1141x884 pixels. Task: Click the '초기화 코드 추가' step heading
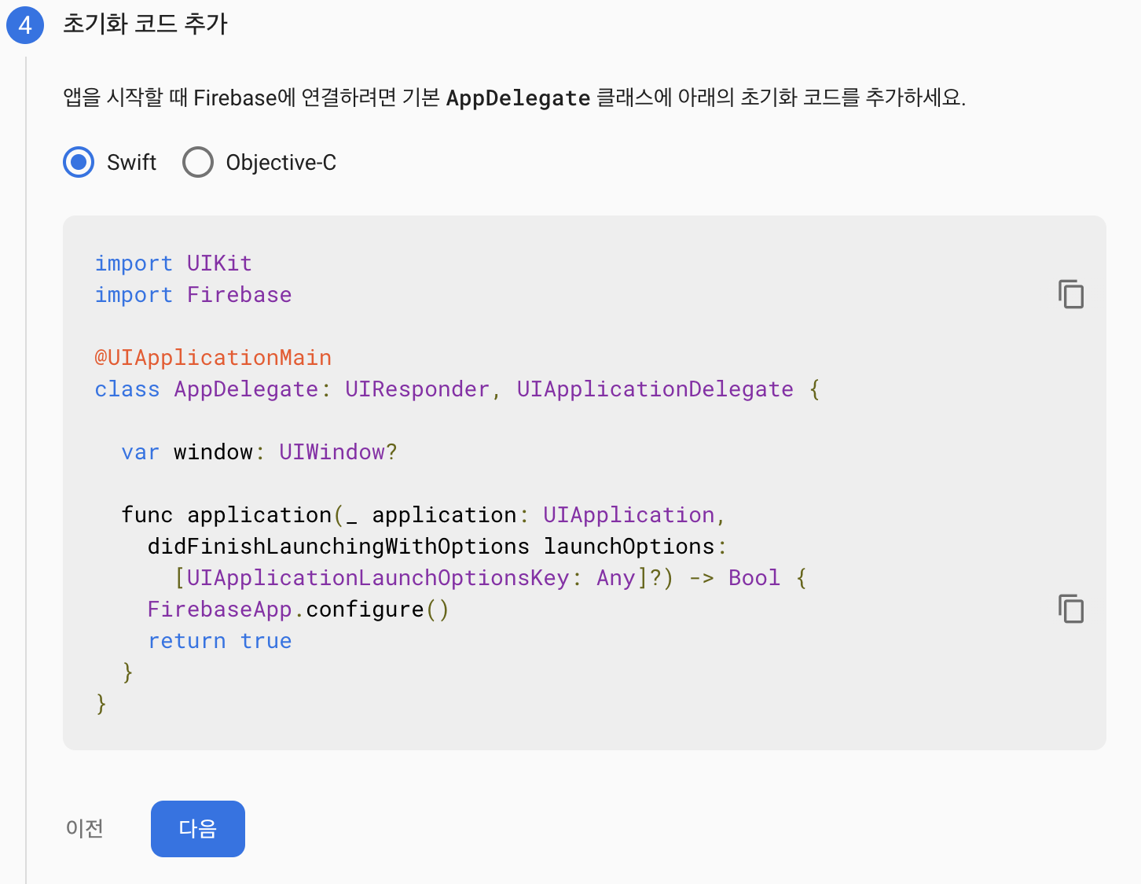(x=145, y=24)
